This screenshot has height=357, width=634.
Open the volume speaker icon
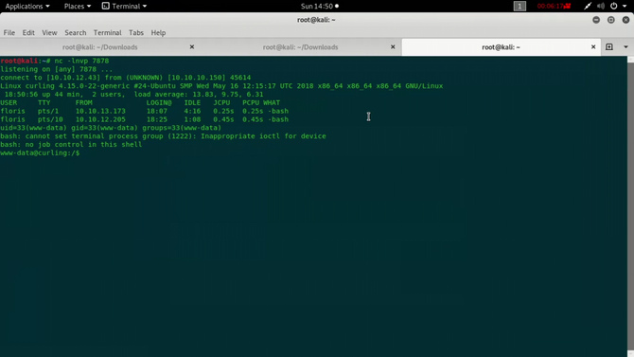(x=601, y=6)
